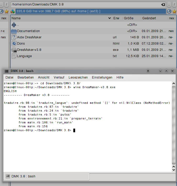Click the parent directory up-arrow icon
177x186 pixels.
coord(14,25)
